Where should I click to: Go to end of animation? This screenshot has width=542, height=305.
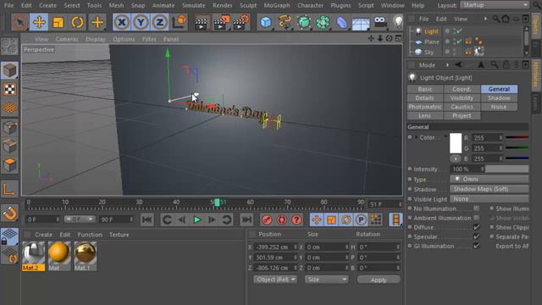coord(246,220)
